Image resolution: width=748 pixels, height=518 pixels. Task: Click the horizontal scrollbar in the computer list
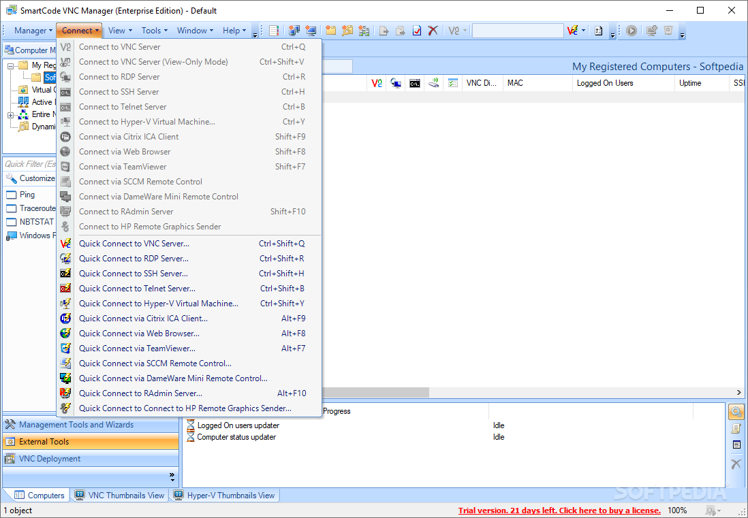coord(375,392)
